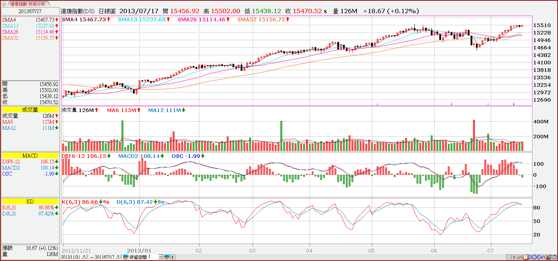This screenshot has height=261, width=558.
Task: Click the MA12 111M volume legend
Action: (167, 110)
